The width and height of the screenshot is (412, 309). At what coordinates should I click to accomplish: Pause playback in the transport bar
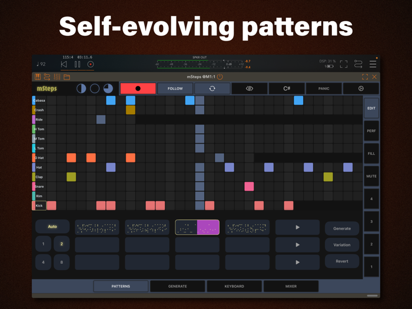point(78,64)
